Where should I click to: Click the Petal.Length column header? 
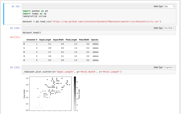pyautogui.click(x=71, y=40)
